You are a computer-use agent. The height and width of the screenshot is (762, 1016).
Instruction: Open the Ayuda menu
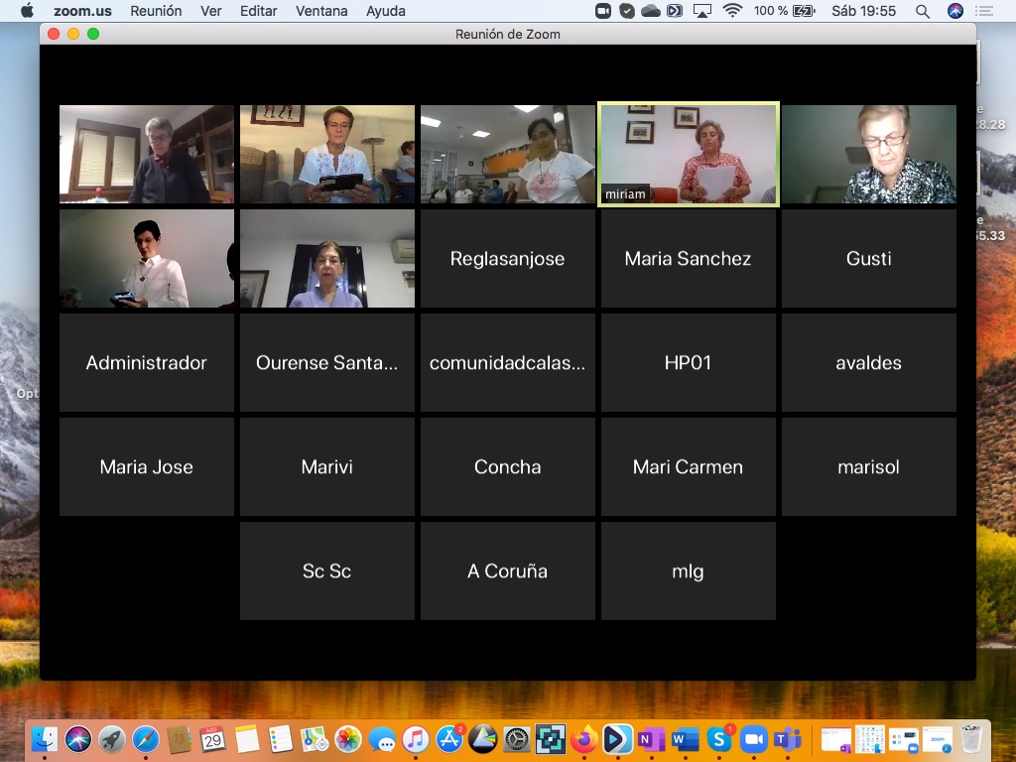(385, 11)
